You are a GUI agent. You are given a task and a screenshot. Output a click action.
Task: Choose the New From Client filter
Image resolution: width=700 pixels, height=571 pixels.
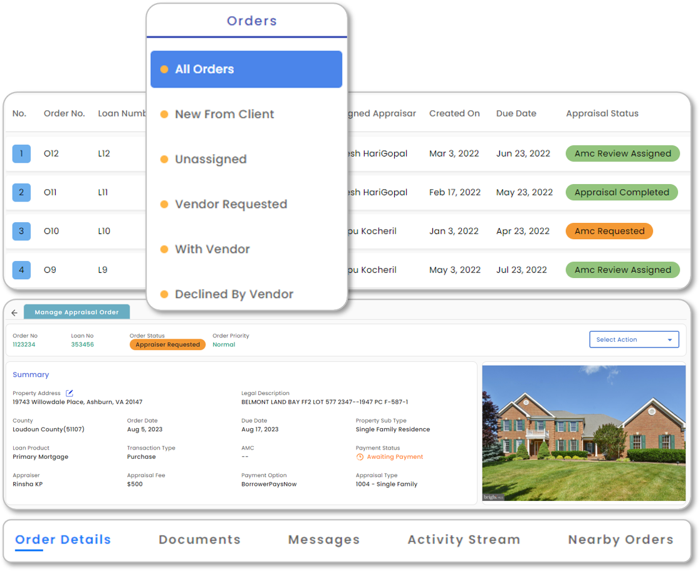click(x=224, y=114)
